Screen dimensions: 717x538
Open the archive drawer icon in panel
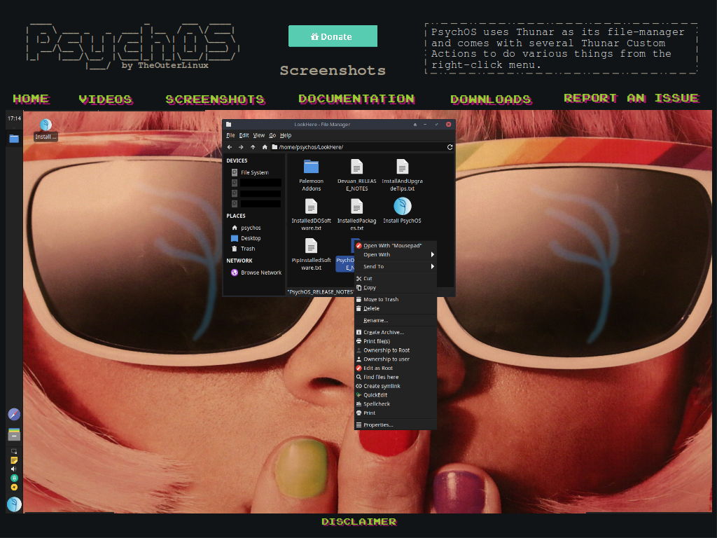[x=14, y=434]
